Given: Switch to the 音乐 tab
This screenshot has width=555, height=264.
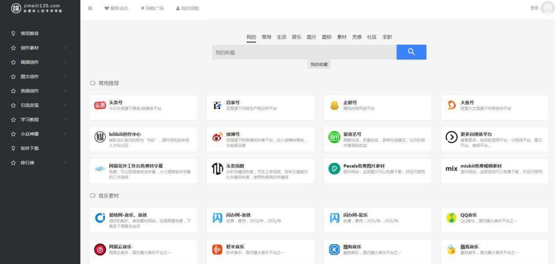Looking at the screenshot, I should click(x=296, y=37).
